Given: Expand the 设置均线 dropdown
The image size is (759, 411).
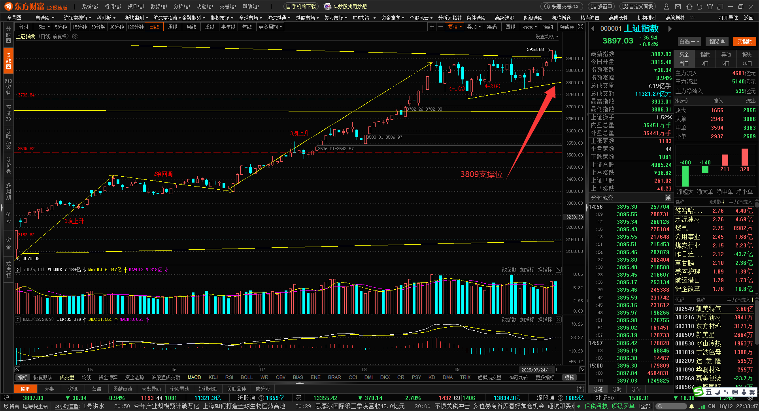Looking at the screenshot, I should [547, 36].
